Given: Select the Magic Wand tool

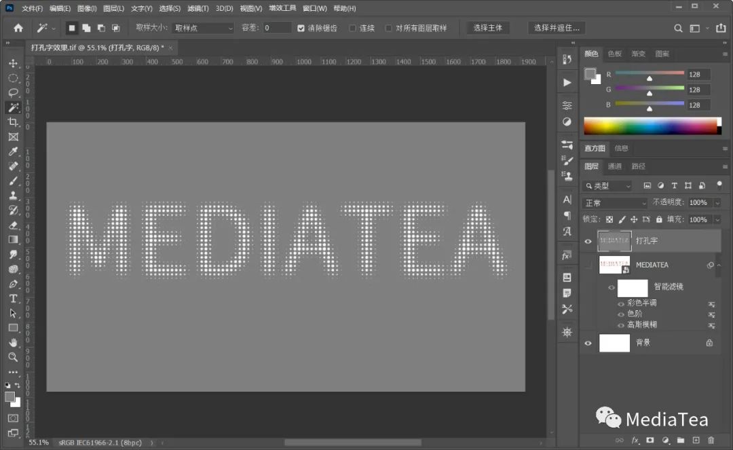Looking at the screenshot, I should [x=13, y=107].
